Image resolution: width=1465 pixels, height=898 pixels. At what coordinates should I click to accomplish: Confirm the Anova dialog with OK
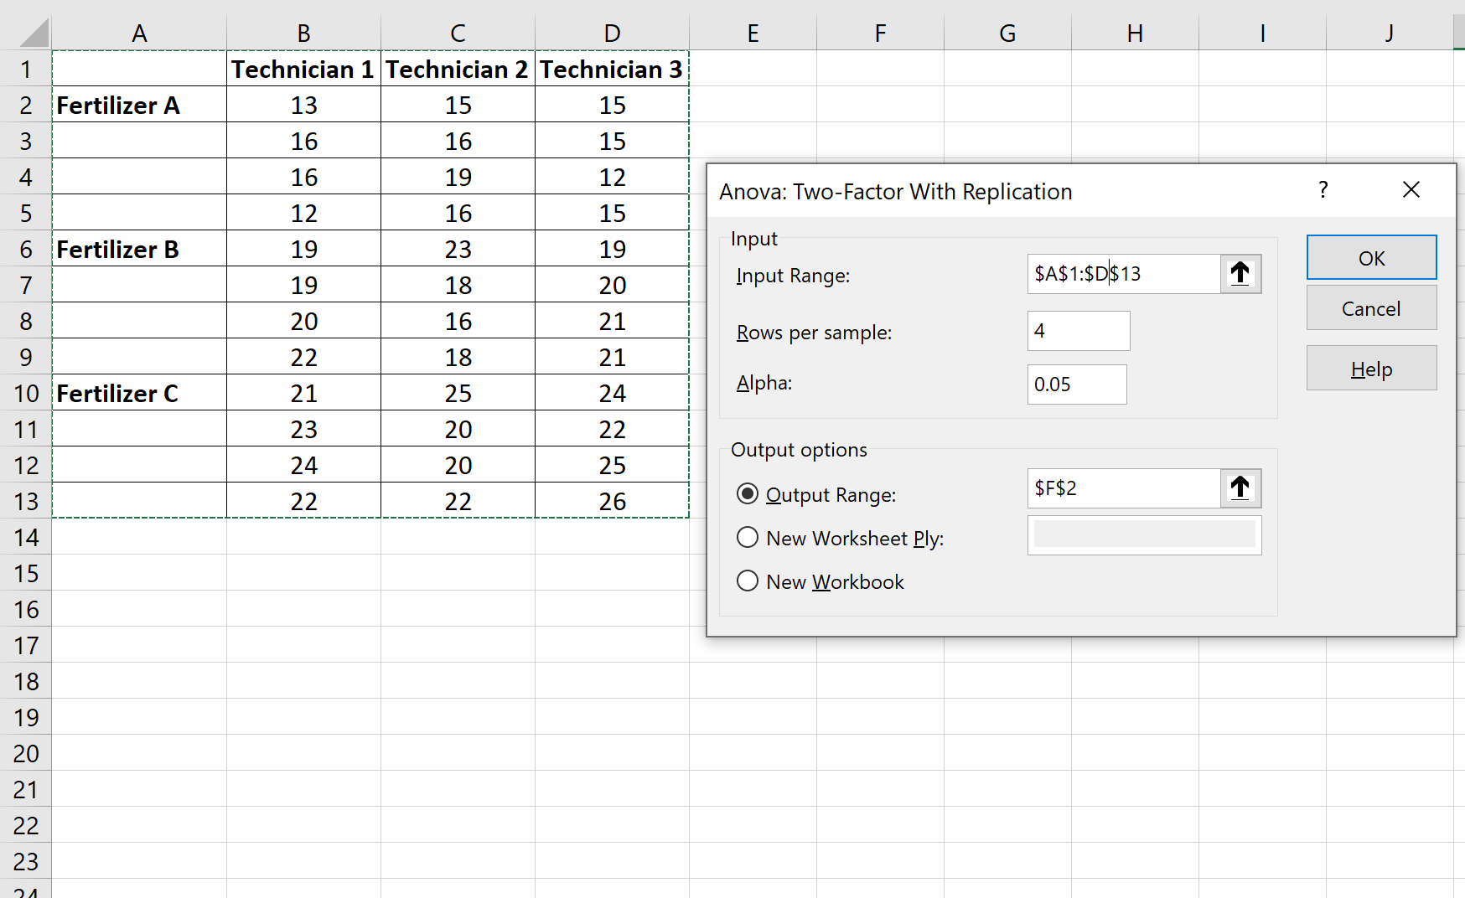coord(1372,258)
